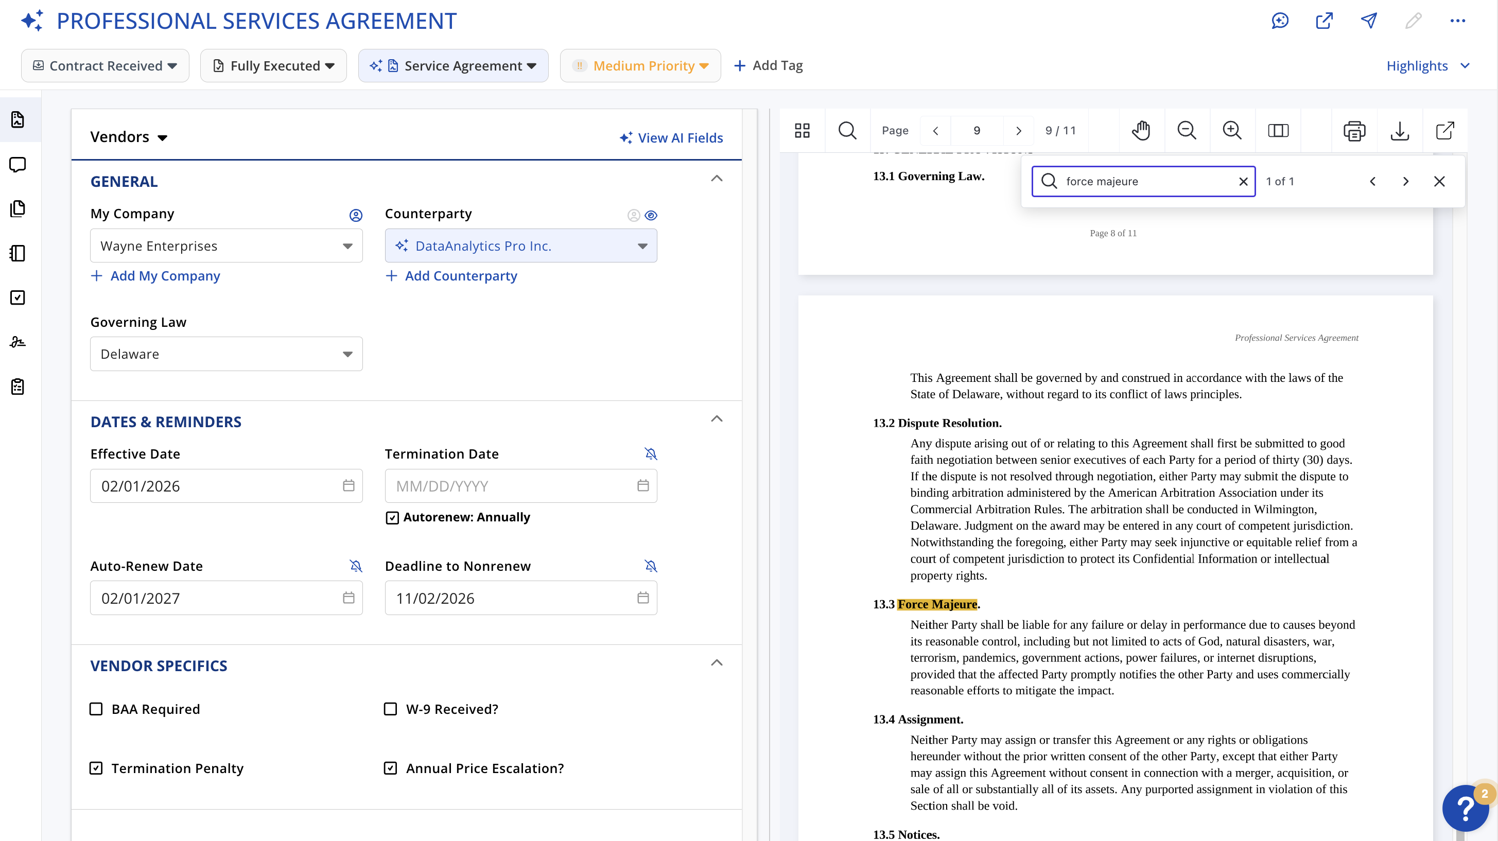Select the hand pan tool

point(1141,131)
